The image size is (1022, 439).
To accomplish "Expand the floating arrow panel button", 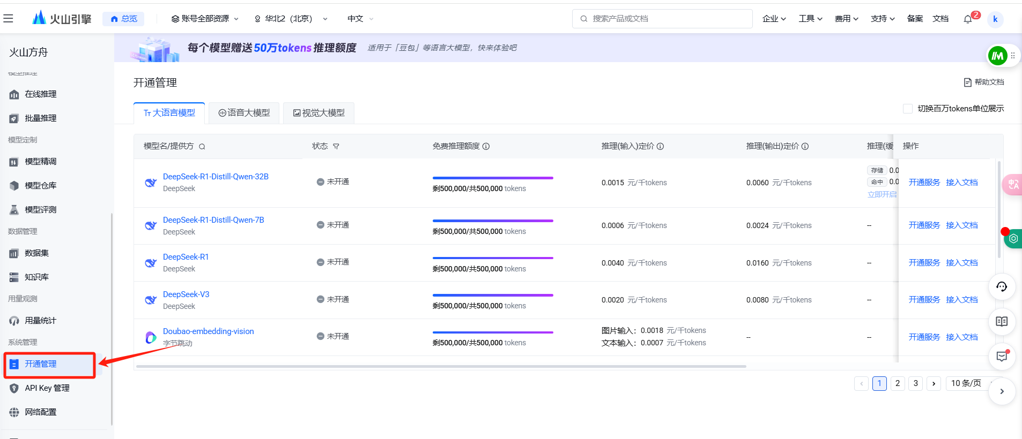I will point(1002,391).
